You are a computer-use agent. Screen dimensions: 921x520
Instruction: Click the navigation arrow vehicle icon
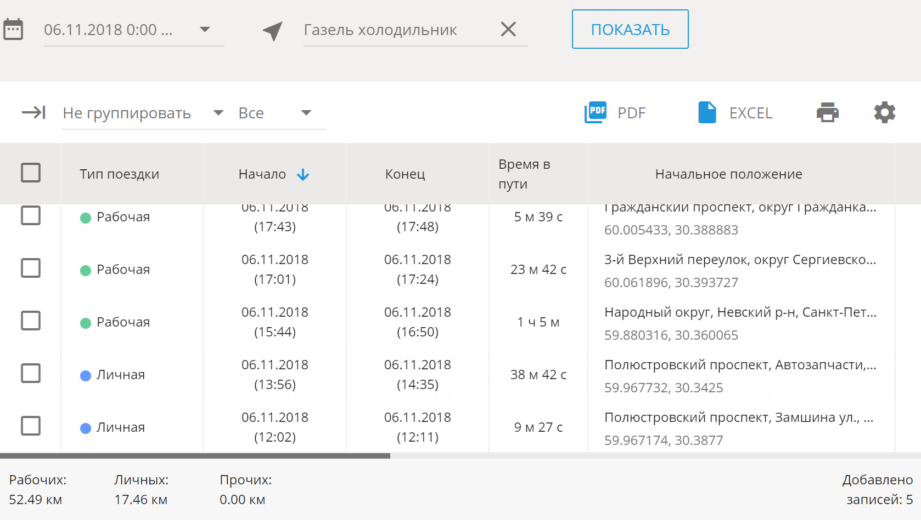coord(273,31)
